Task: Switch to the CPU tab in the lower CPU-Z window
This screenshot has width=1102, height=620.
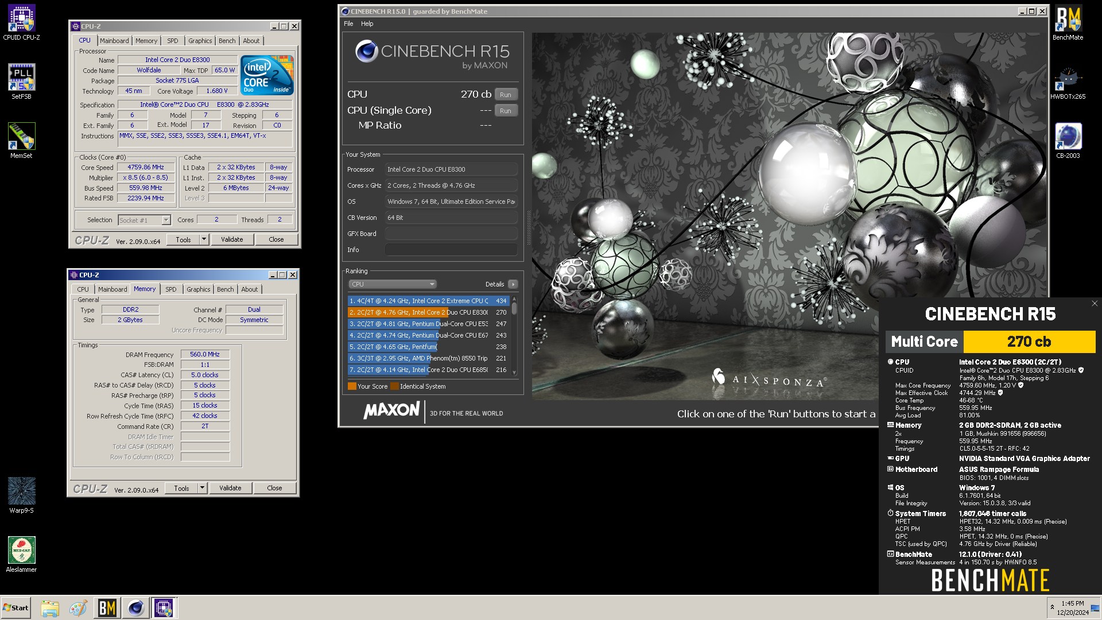Action: tap(83, 289)
